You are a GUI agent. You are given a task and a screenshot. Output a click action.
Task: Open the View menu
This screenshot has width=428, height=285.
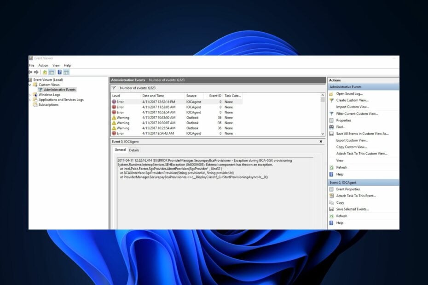[56, 65]
